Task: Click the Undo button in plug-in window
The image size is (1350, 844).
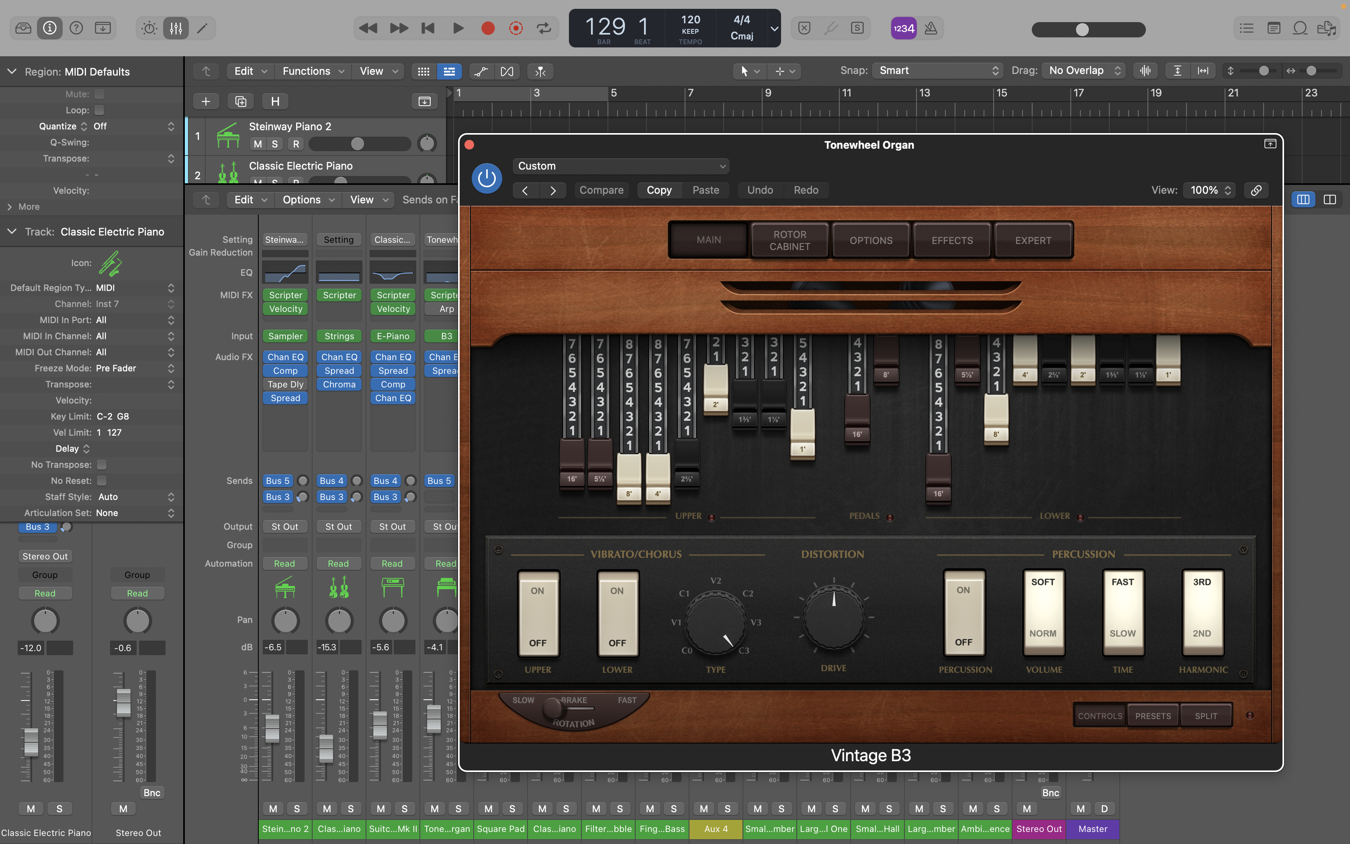Action: click(x=760, y=191)
